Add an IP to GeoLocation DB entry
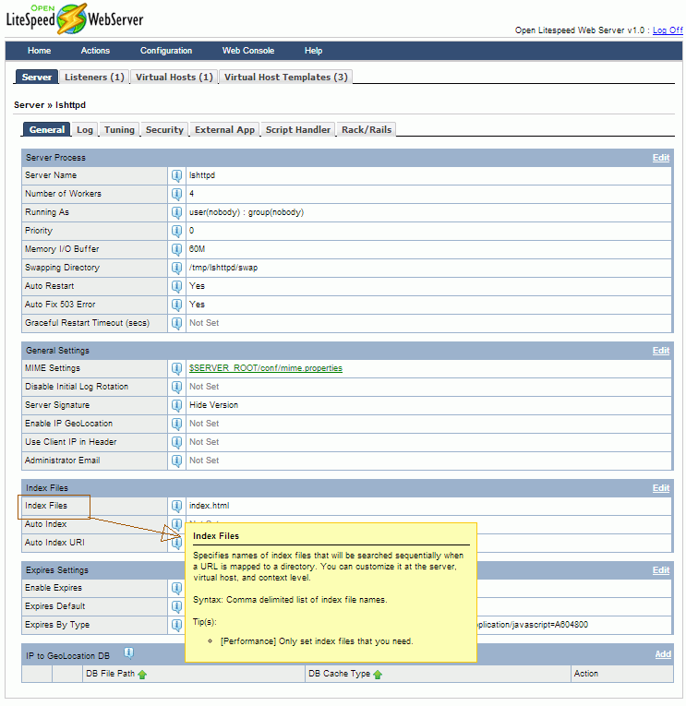 pyautogui.click(x=663, y=654)
